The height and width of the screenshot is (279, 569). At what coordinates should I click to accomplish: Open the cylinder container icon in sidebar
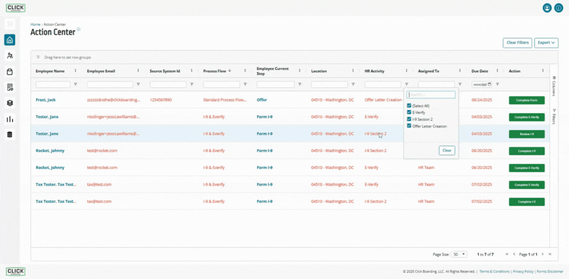coord(10,72)
